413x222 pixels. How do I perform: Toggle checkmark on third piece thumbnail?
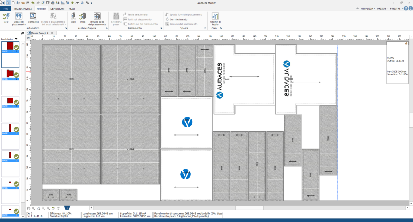[16, 102]
